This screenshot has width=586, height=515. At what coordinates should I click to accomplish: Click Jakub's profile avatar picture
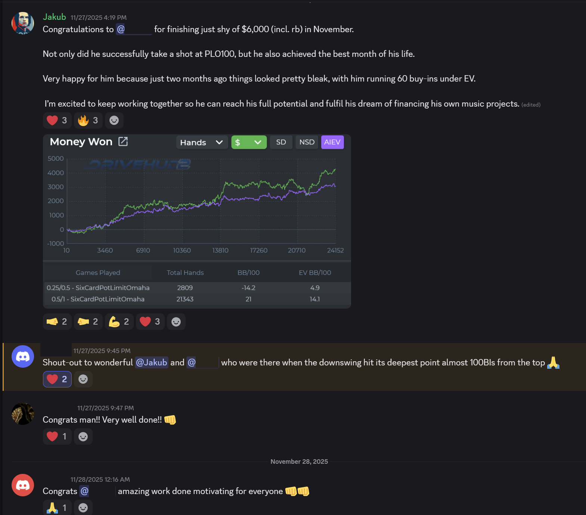coord(23,23)
